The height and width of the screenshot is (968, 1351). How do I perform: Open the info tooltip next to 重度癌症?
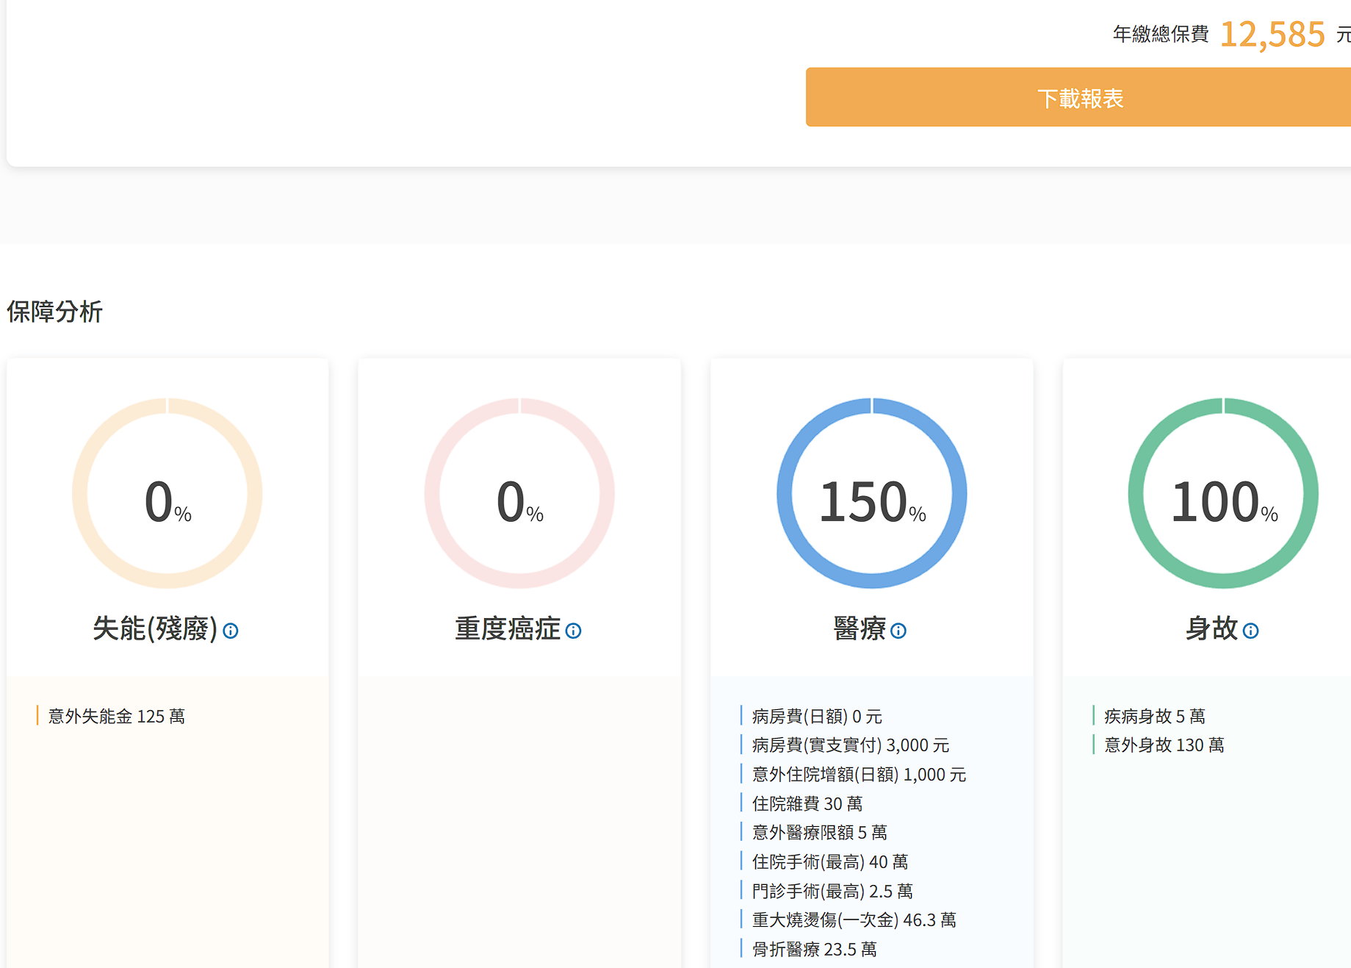tap(574, 631)
